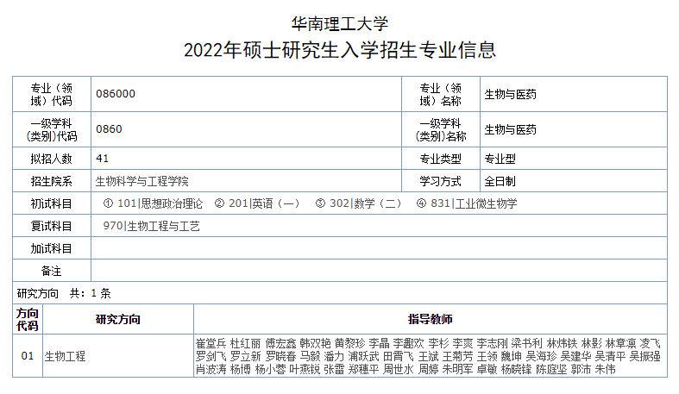Click the 一级学科(类别)名称 label cell
This screenshot has height=394, width=679.
click(441, 129)
